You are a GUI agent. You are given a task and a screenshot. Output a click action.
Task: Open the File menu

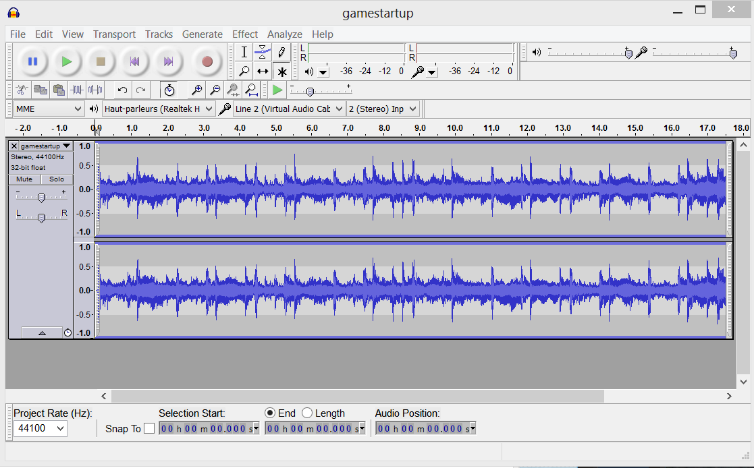(18, 34)
